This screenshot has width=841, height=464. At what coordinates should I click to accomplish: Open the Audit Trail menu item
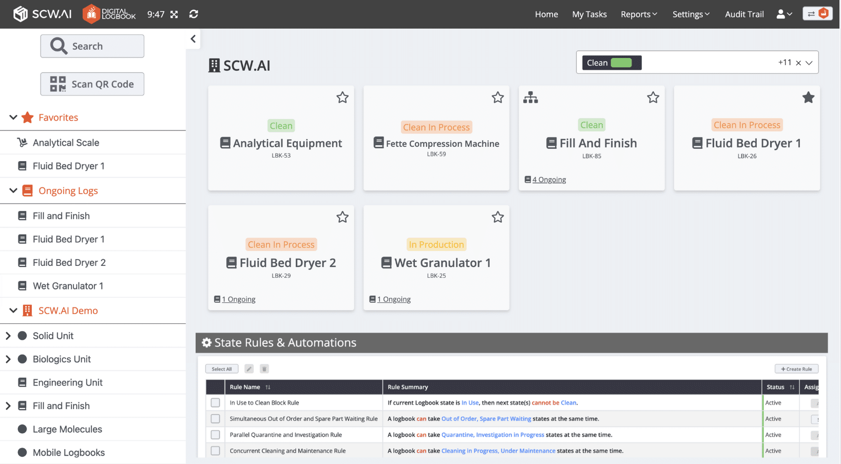pos(744,14)
